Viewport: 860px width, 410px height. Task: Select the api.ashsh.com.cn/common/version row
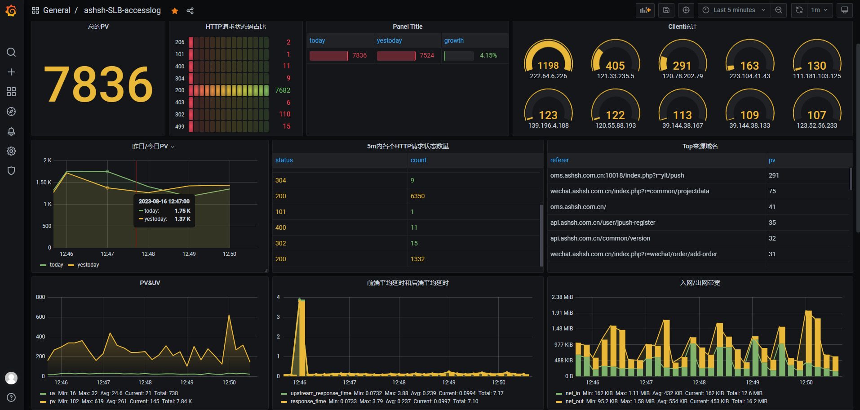(x=698, y=238)
